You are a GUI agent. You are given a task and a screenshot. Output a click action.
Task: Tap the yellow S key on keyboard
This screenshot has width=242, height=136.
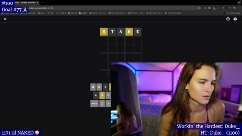pos(102,95)
